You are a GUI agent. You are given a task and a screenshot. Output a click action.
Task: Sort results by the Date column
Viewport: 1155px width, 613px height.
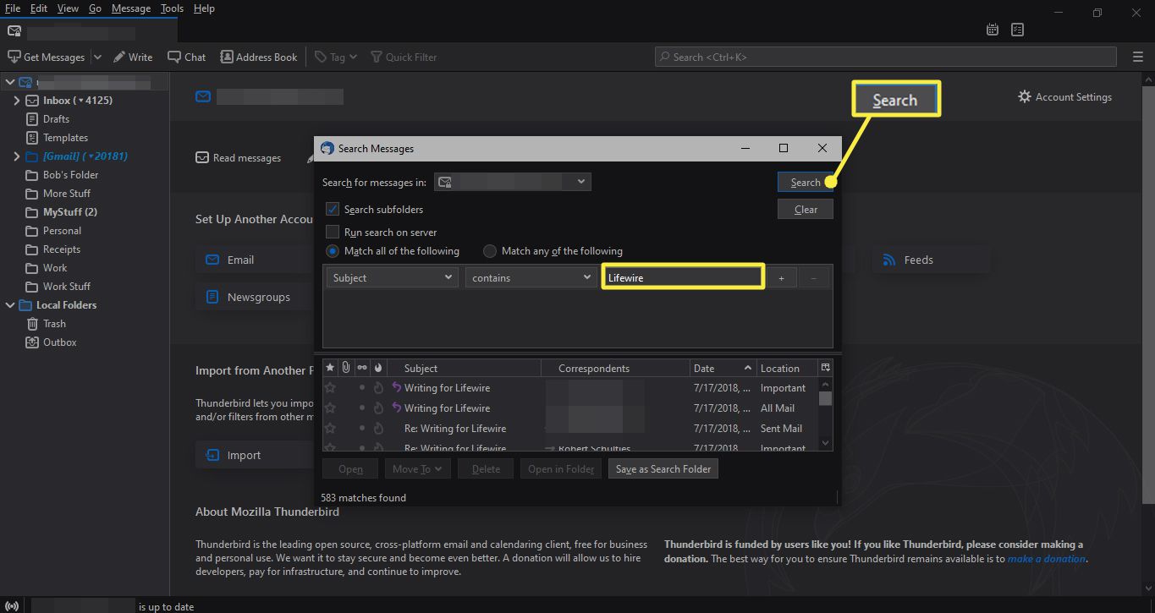coord(722,368)
